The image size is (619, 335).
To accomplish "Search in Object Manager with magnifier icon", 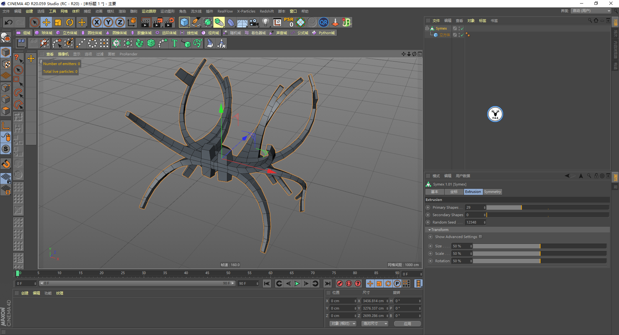I will pos(590,20).
